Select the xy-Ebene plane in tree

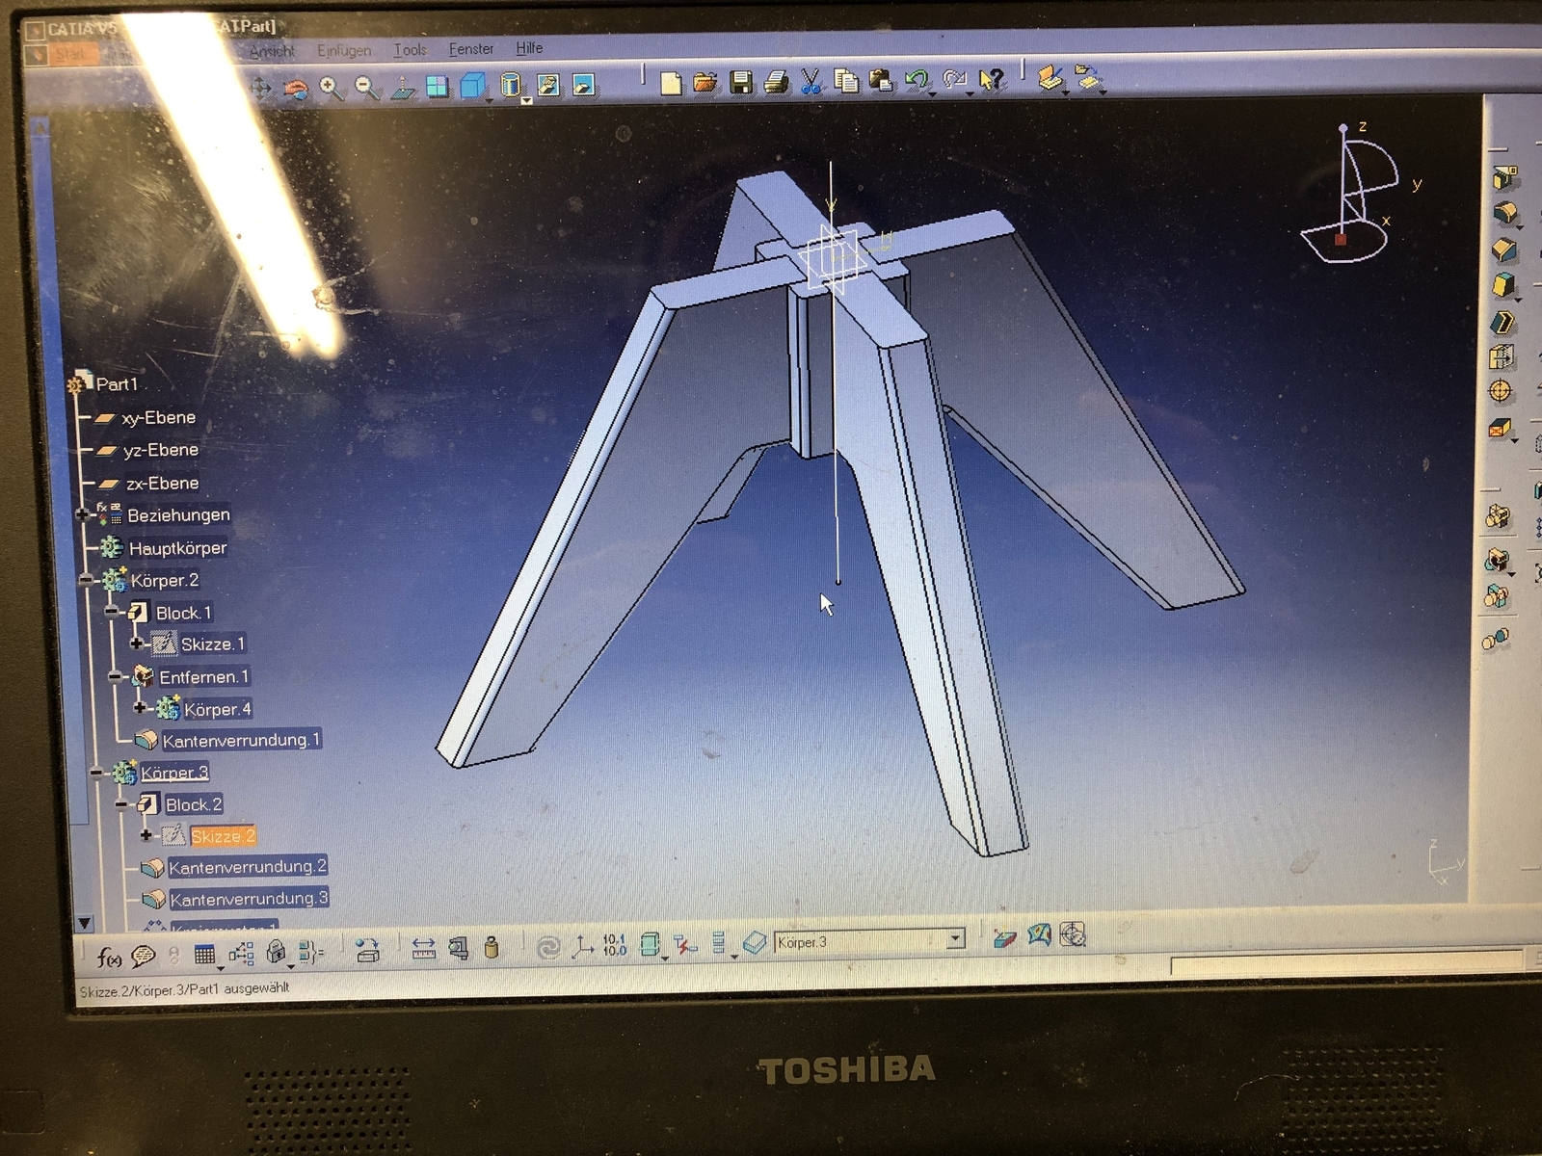pyautogui.click(x=158, y=417)
